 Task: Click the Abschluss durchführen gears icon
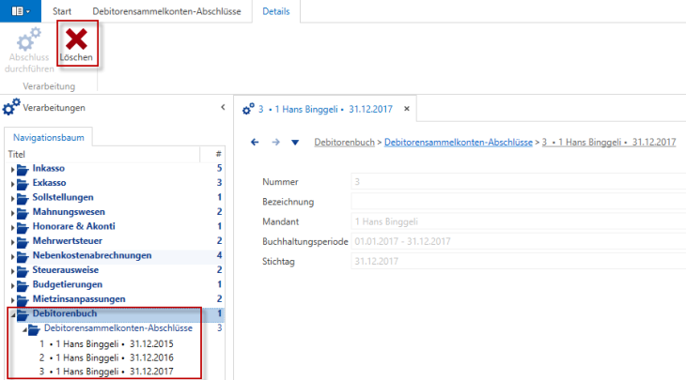tap(29, 39)
